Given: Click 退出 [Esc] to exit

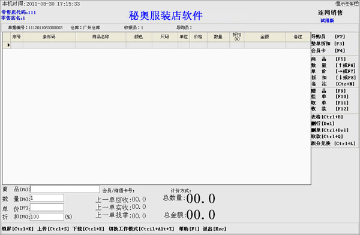Looking at the screenshot, I should [214, 228].
